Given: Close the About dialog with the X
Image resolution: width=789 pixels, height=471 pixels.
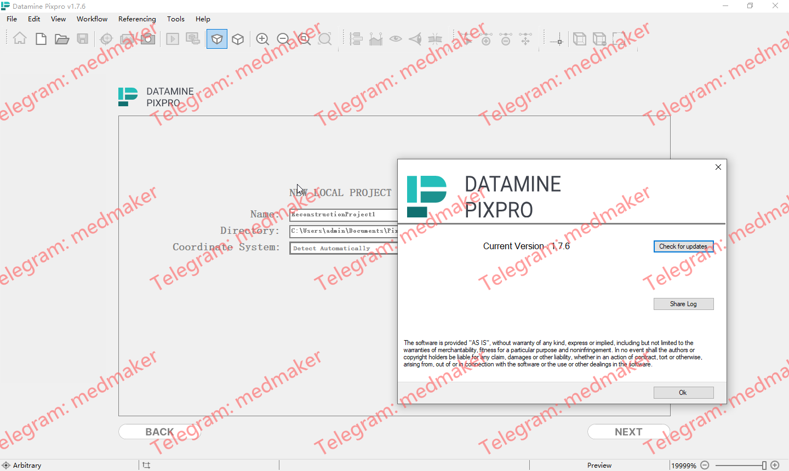Looking at the screenshot, I should click(718, 167).
